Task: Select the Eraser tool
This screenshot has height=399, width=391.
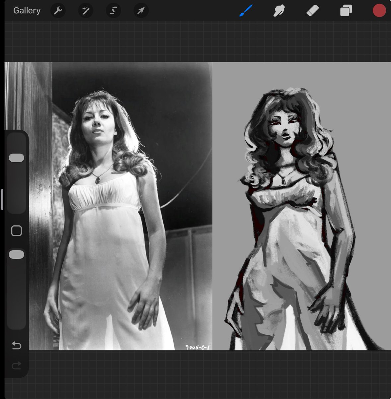Action: click(312, 10)
